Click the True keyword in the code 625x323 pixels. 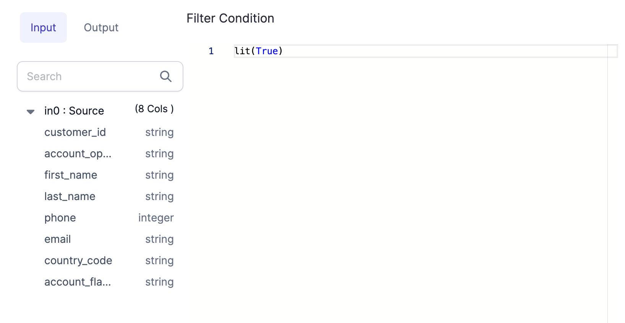point(267,51)
